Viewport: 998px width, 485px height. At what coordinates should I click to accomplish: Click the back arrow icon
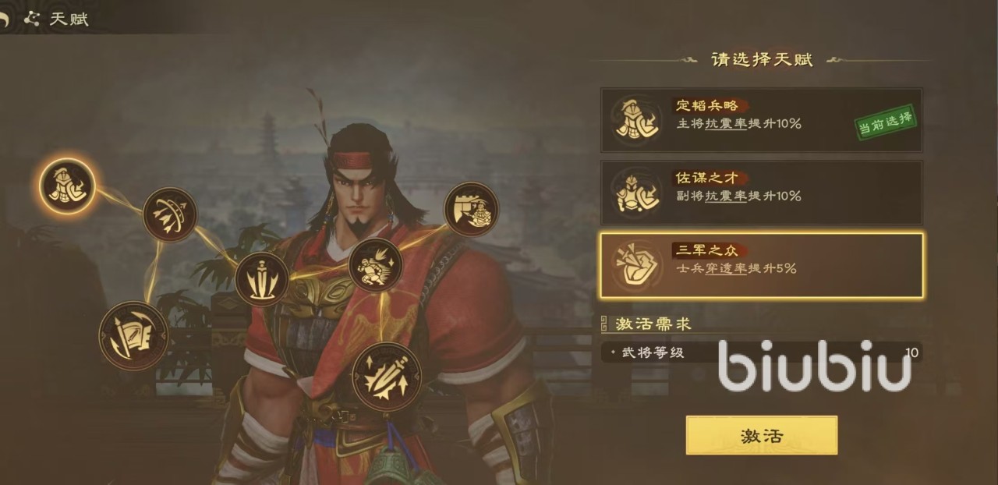(5, 18)
